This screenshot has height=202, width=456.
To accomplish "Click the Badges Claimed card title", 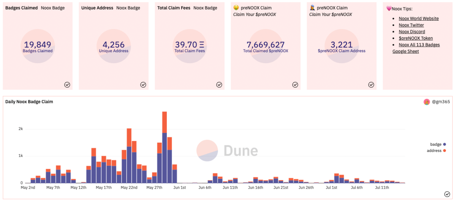I will coord(22,8).
